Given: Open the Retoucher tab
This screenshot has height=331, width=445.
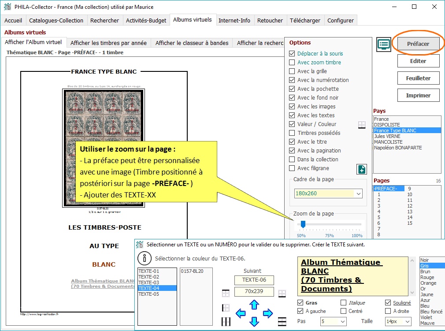Looking at the screenshot, I should (270, 20).
